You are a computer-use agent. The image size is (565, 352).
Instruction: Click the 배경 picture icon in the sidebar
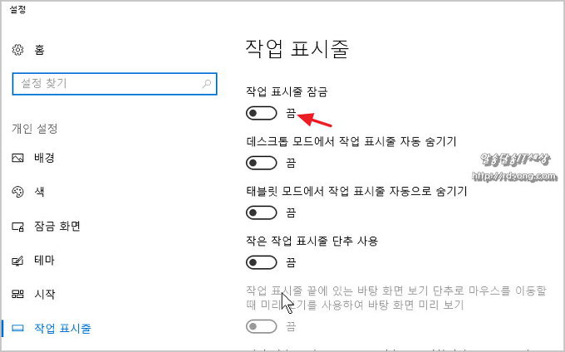(x=18, y=158)
